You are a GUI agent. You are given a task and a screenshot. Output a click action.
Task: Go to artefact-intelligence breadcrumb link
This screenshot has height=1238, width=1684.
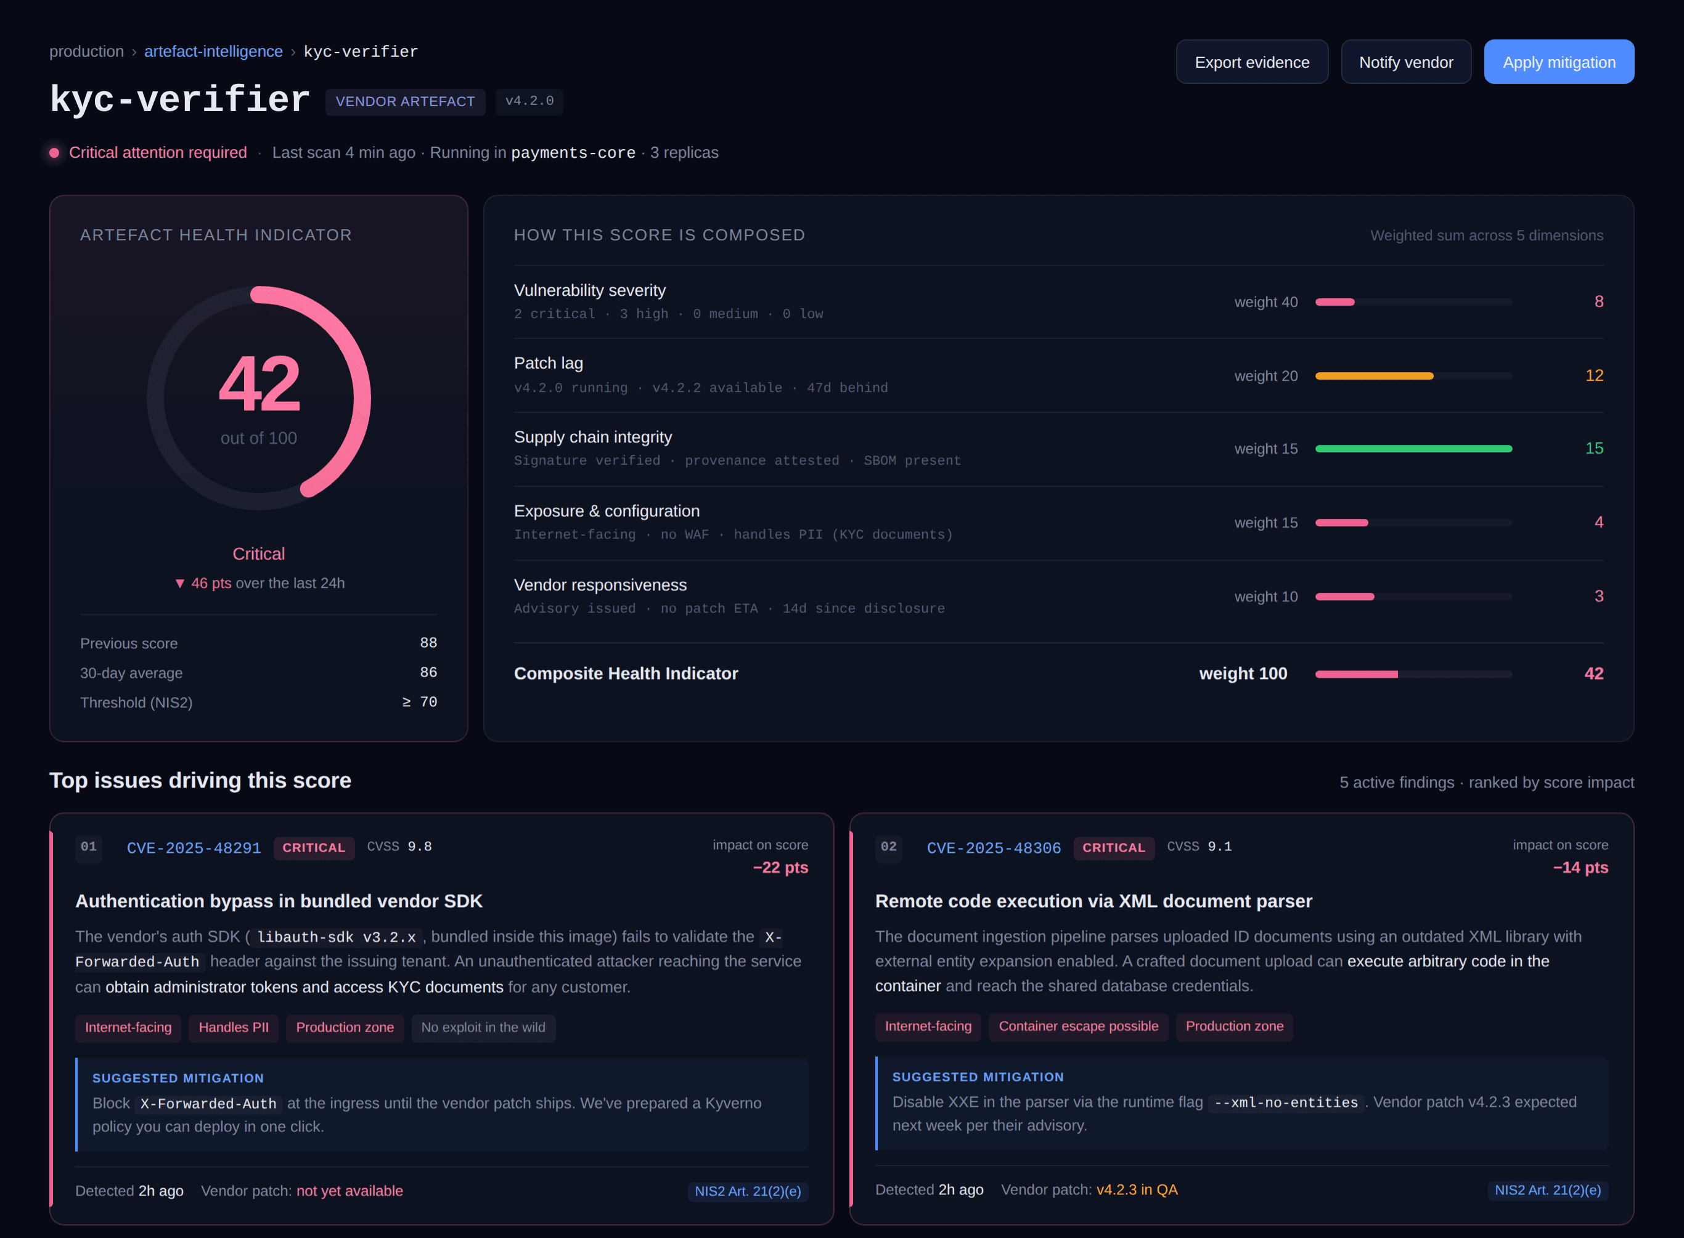pos(214,52)
